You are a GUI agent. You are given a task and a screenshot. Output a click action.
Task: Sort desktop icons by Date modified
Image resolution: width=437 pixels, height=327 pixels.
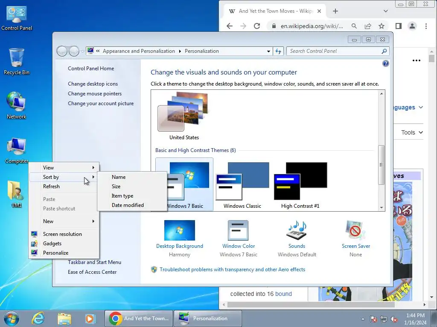[x=132, y=205]
